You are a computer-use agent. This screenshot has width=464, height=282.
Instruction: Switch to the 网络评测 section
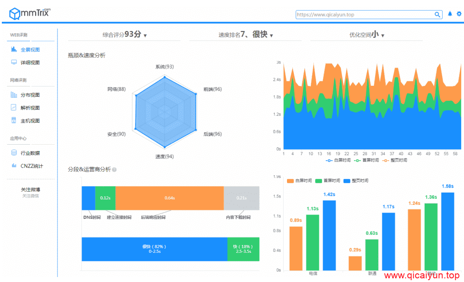(18, 79)
